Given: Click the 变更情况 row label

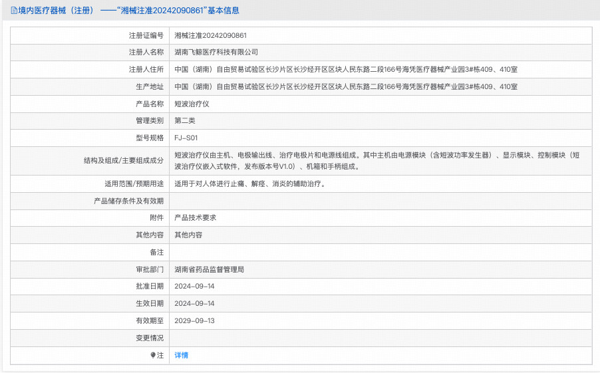Looking at the screenshot, I should tap(149, 338).
